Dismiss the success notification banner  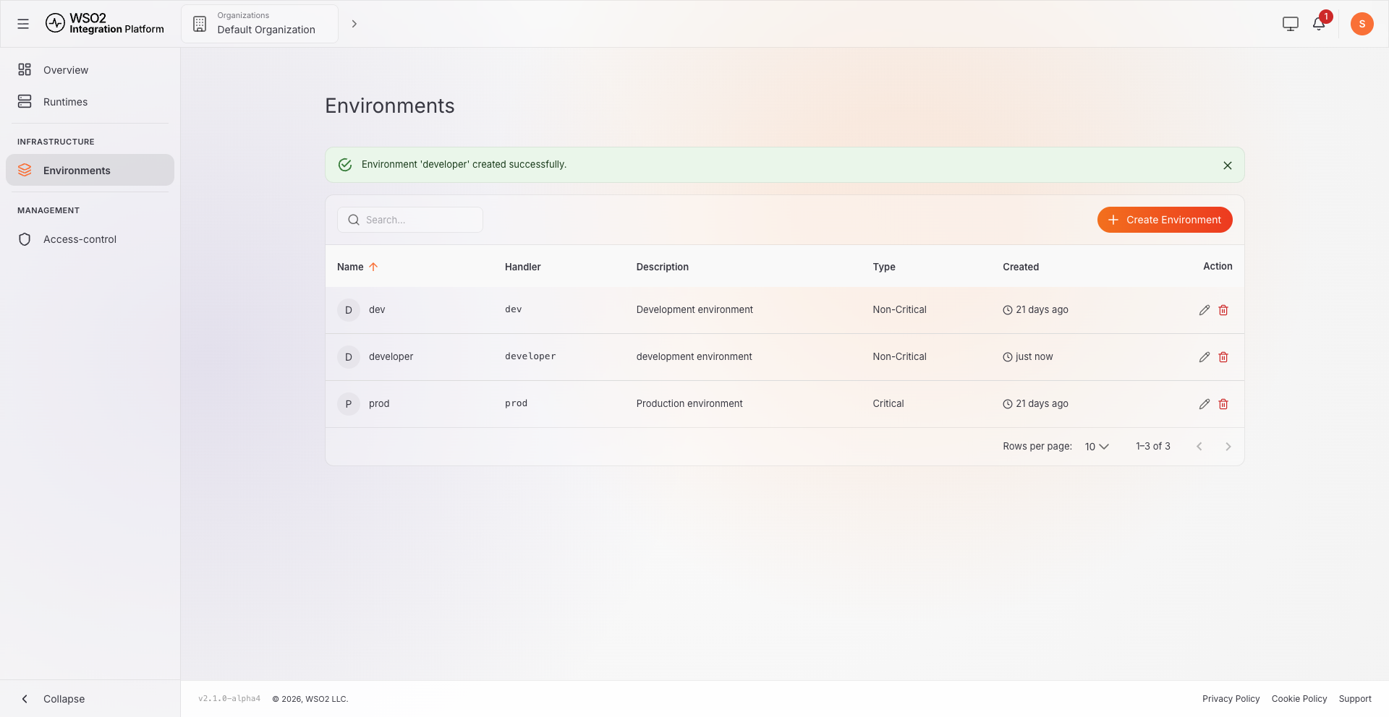pos(1227,166)
